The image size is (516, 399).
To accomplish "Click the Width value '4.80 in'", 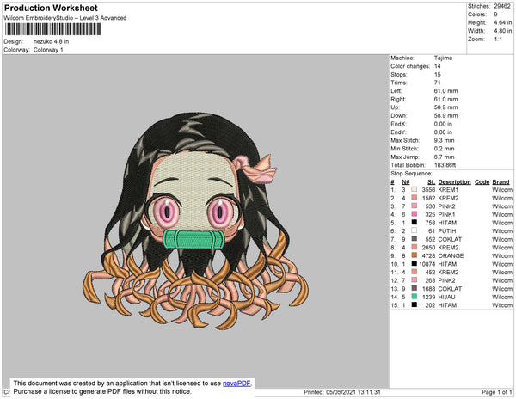I will tap(502, 31).
